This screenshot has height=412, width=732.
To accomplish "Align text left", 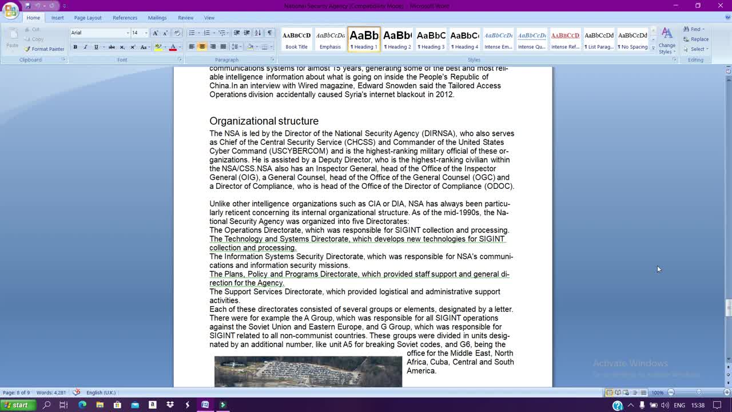I will [192, 47].
